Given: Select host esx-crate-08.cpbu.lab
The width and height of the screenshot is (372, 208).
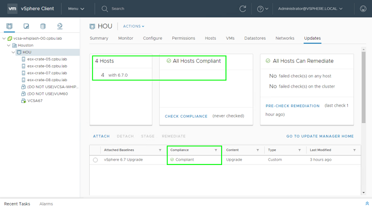Looking at the screenshot, I should [47, 80].
